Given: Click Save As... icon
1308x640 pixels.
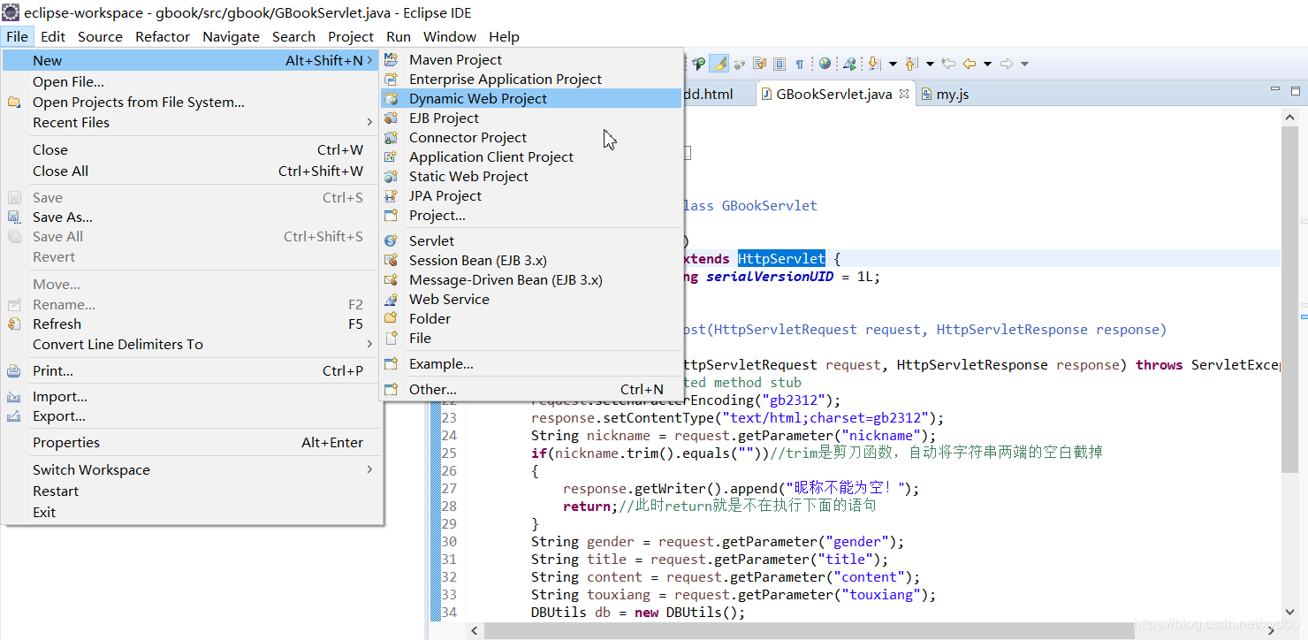Looking at the screenshot, I should pyautogui.click(x=13, y=217).
